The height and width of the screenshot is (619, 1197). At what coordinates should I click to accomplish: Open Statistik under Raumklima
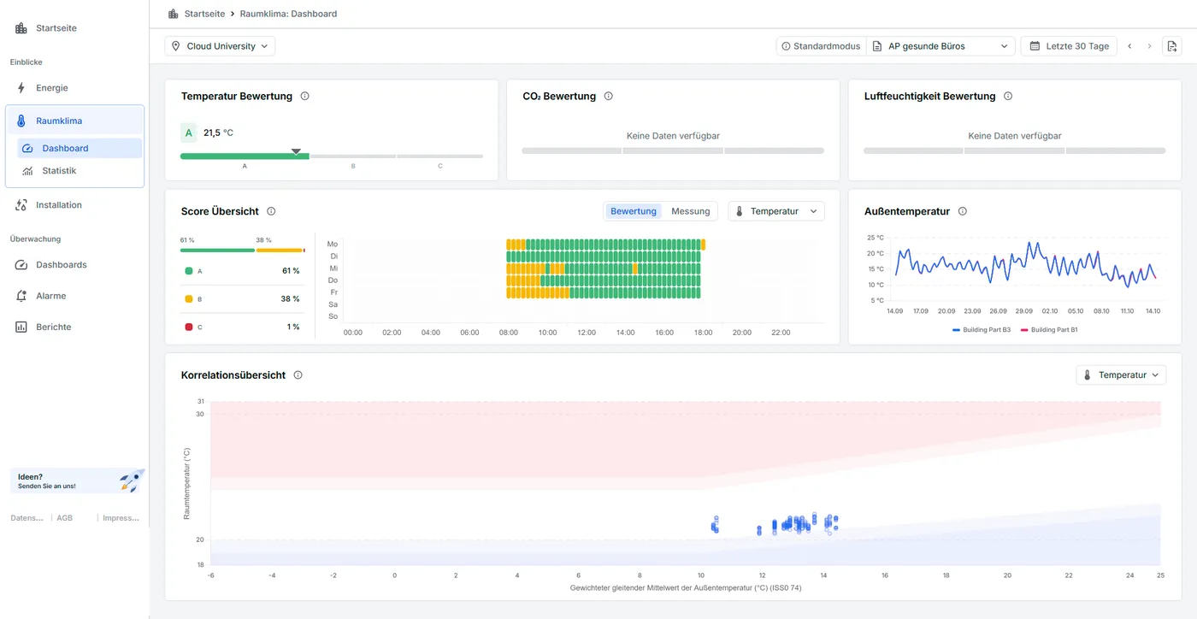coord(80,171)
